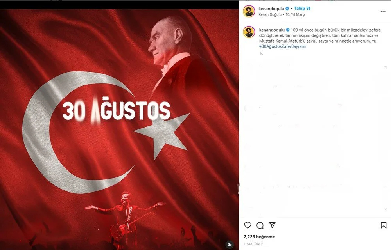Open three-dot more options menu
This screenshot has height=250, width=391.
tap(383, 11)
